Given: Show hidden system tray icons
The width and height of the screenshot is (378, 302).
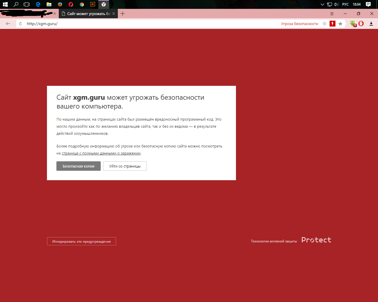Looking at the screenshot, I should coord(322,4).
